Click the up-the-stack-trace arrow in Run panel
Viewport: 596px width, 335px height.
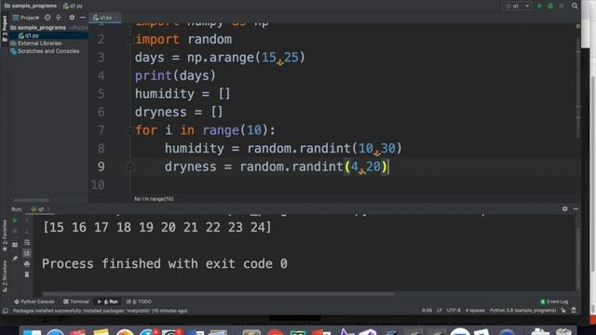click(27, 221)
